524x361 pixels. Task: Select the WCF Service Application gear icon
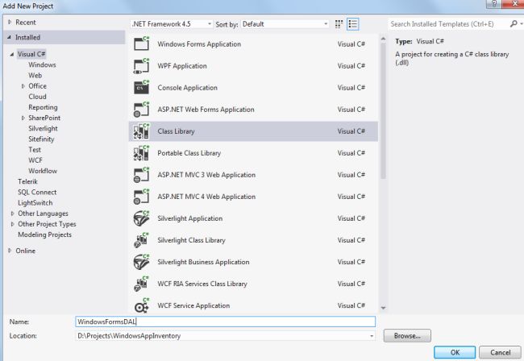pyautogui.click(x=141, y=305)
